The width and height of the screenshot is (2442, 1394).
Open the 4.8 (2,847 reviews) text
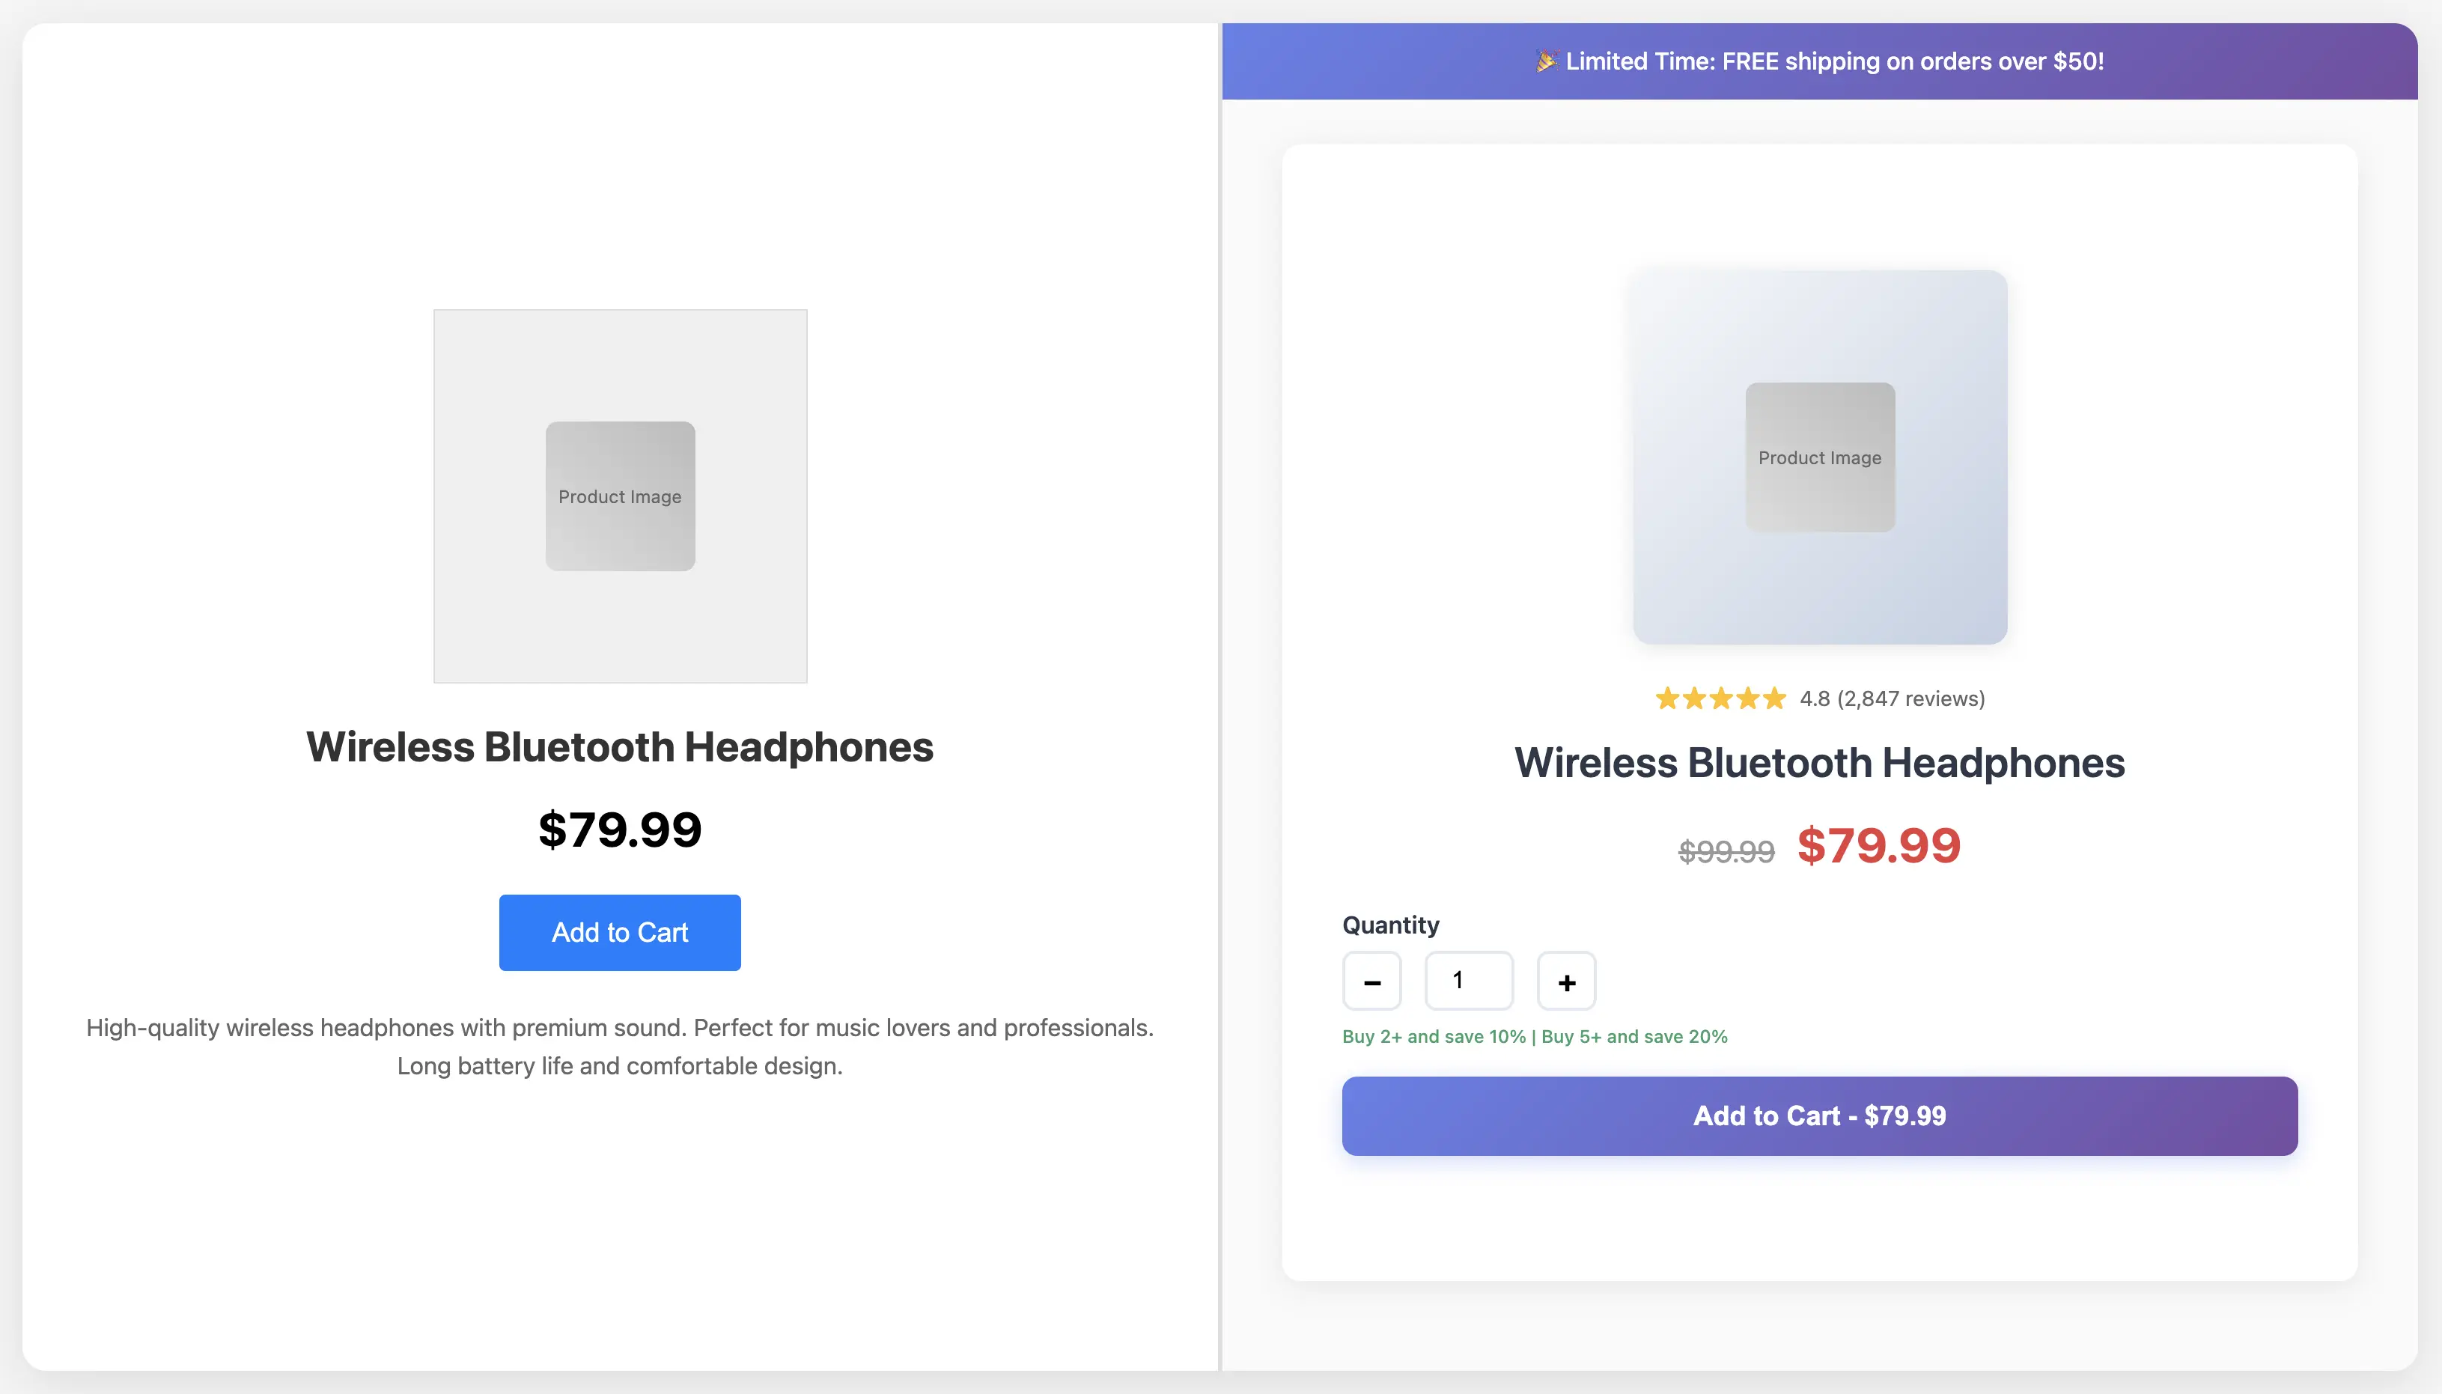click(1892, 699)
